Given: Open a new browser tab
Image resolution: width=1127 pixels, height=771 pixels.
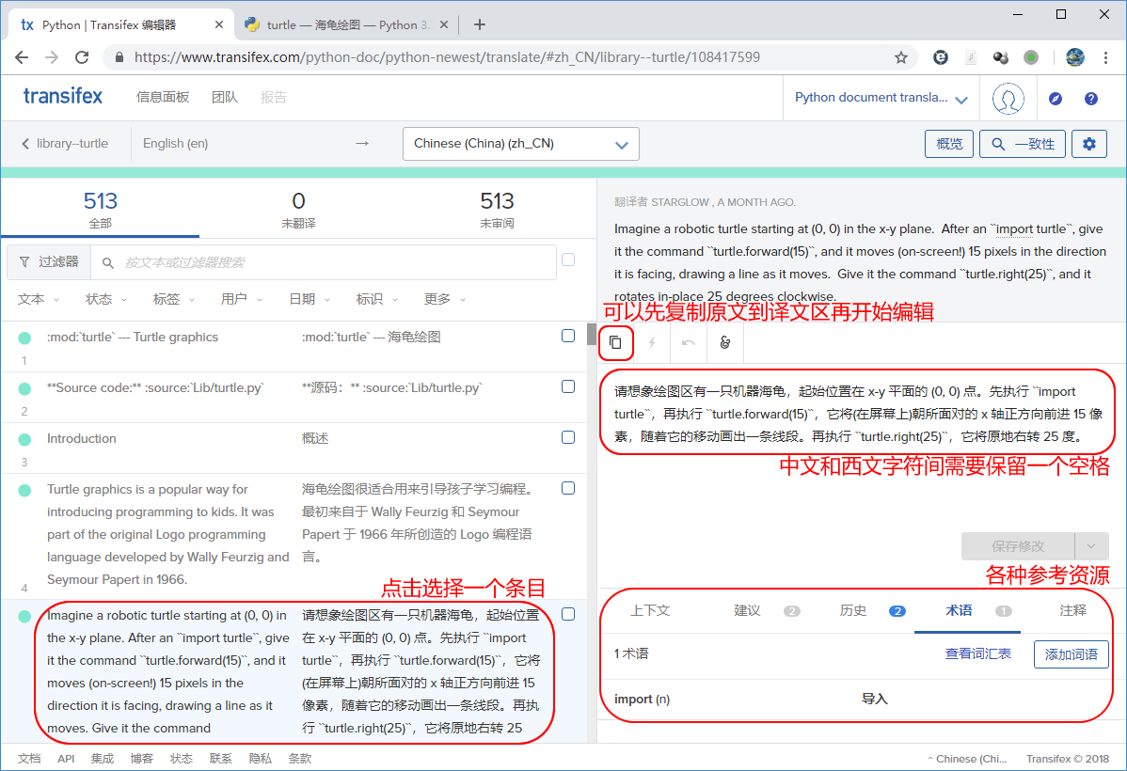Looking at the screenshot, I should 480,25.
